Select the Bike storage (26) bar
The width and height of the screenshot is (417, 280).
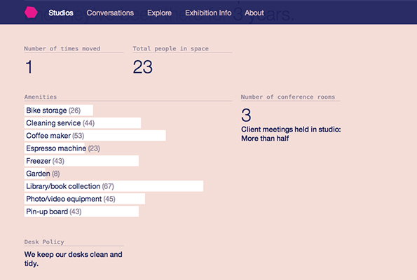[x=58, y=110]
